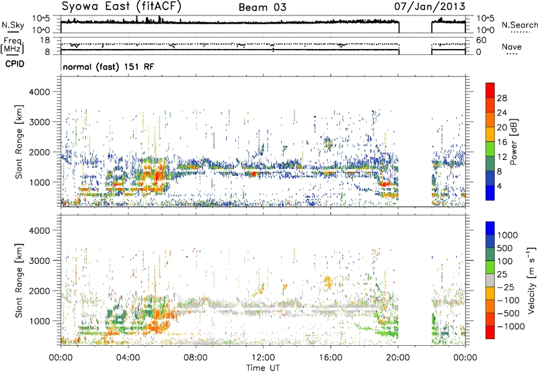The height and width of the screenshot is (372, 538).
Task: Click the "Syowa East (fitACF)" title text
Action: (x=121, y=6)
